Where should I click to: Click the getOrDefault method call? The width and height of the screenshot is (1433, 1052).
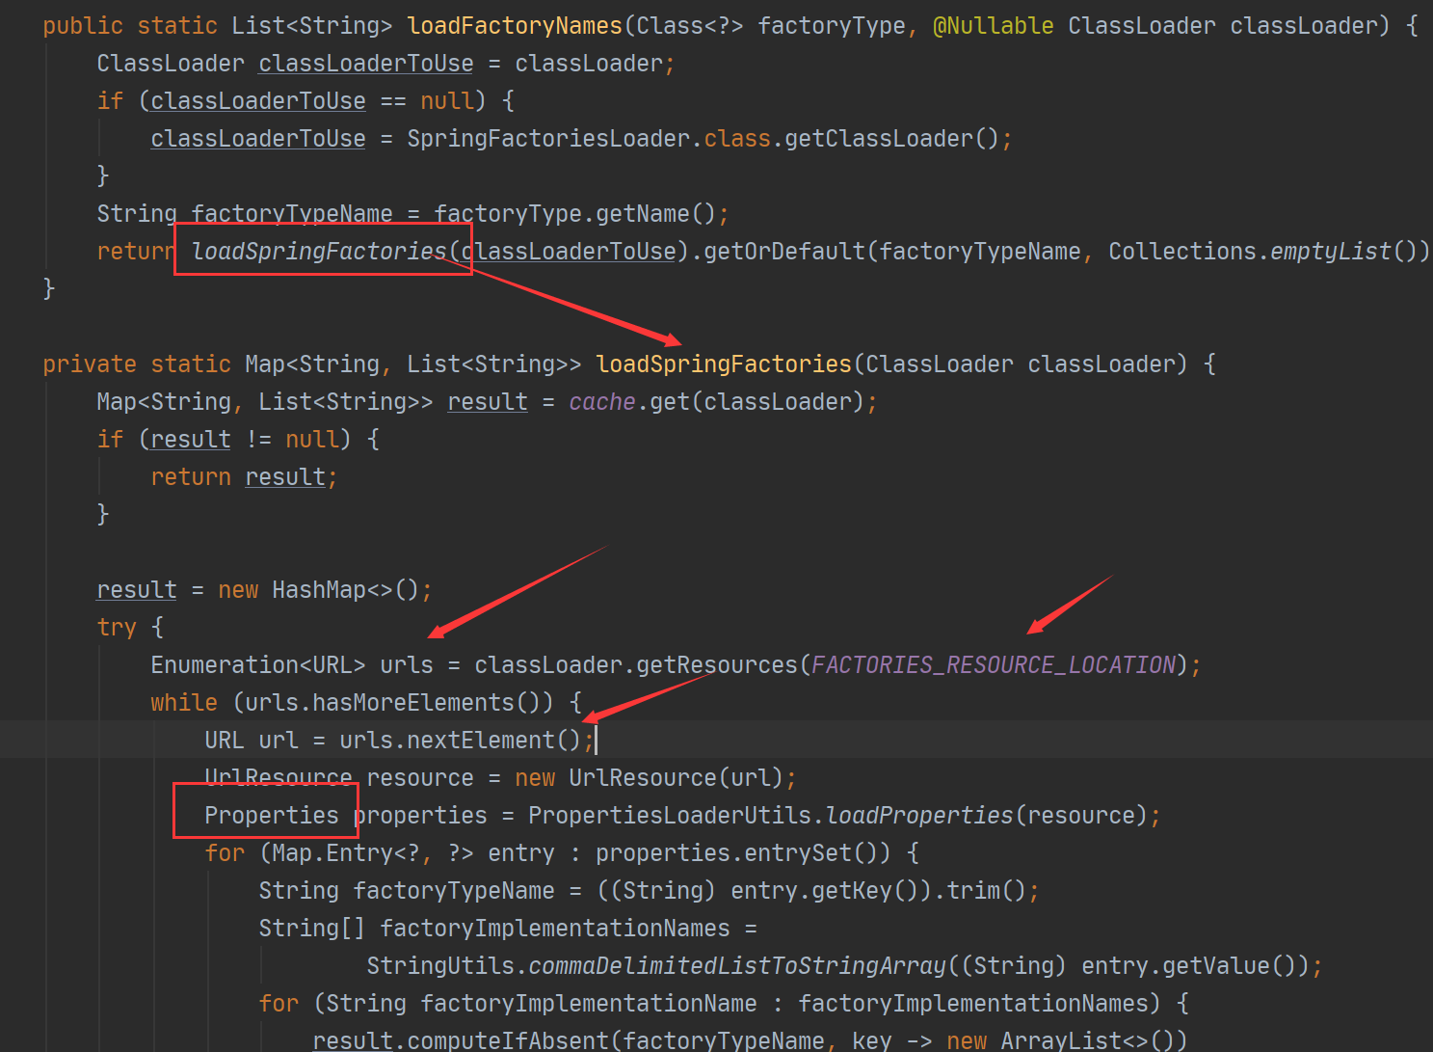pos(784,252)
